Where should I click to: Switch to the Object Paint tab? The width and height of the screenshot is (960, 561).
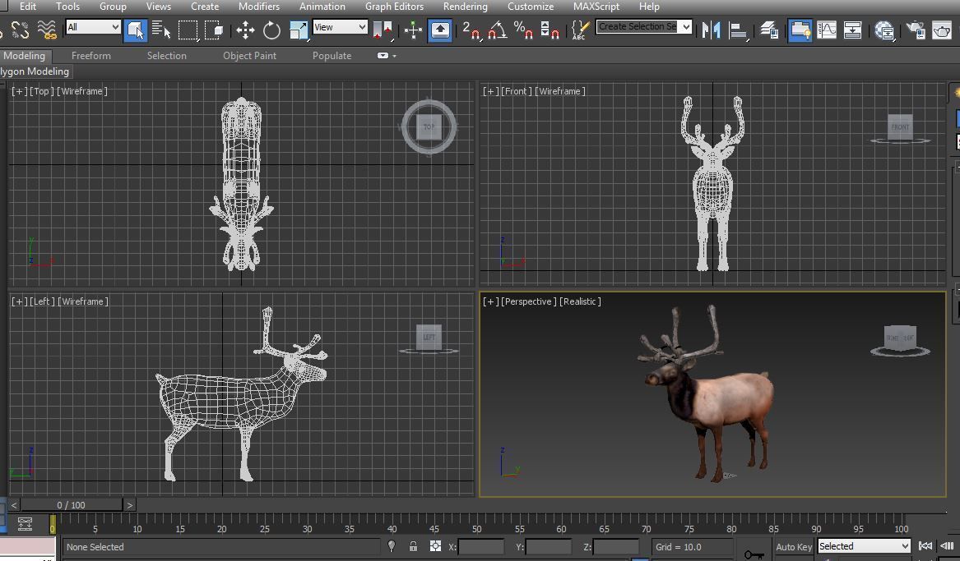tap(249, 56)
